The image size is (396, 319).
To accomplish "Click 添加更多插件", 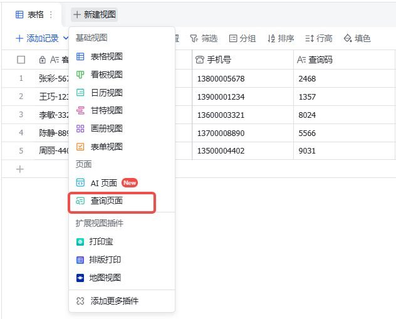I will pos(122,301).
